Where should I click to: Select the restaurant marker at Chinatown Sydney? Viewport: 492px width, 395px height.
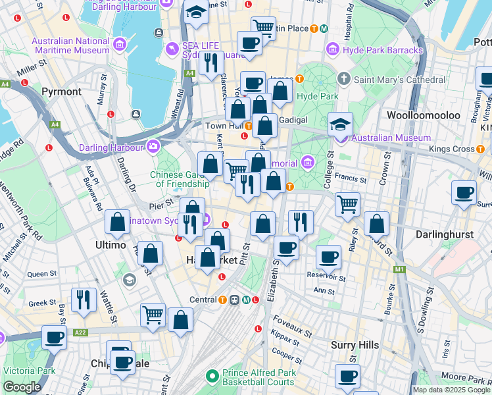click(x=190, y=225)
